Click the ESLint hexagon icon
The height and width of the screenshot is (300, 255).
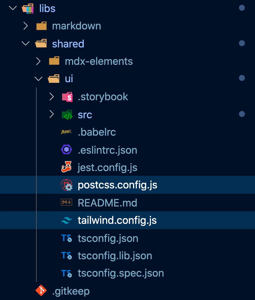[66, 150]
